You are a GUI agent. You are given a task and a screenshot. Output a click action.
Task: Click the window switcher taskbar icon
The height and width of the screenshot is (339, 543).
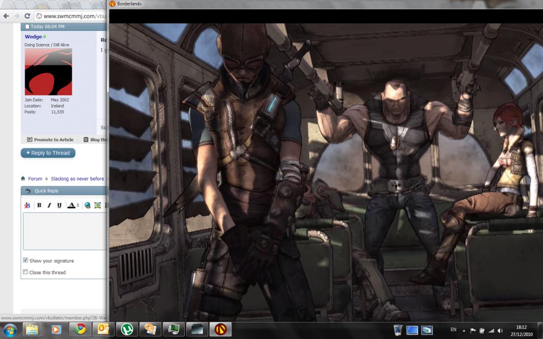[x=427, y=330]
